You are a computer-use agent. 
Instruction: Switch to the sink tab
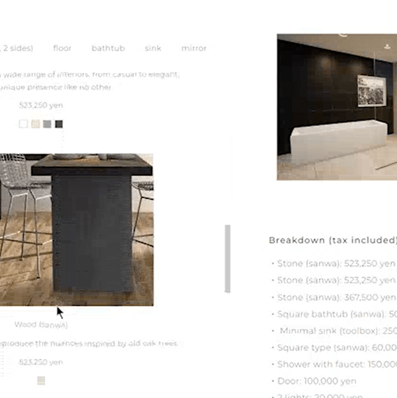click(153, 48)
